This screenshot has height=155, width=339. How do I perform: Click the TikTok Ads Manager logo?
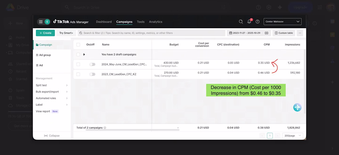(x=71, y=22)
